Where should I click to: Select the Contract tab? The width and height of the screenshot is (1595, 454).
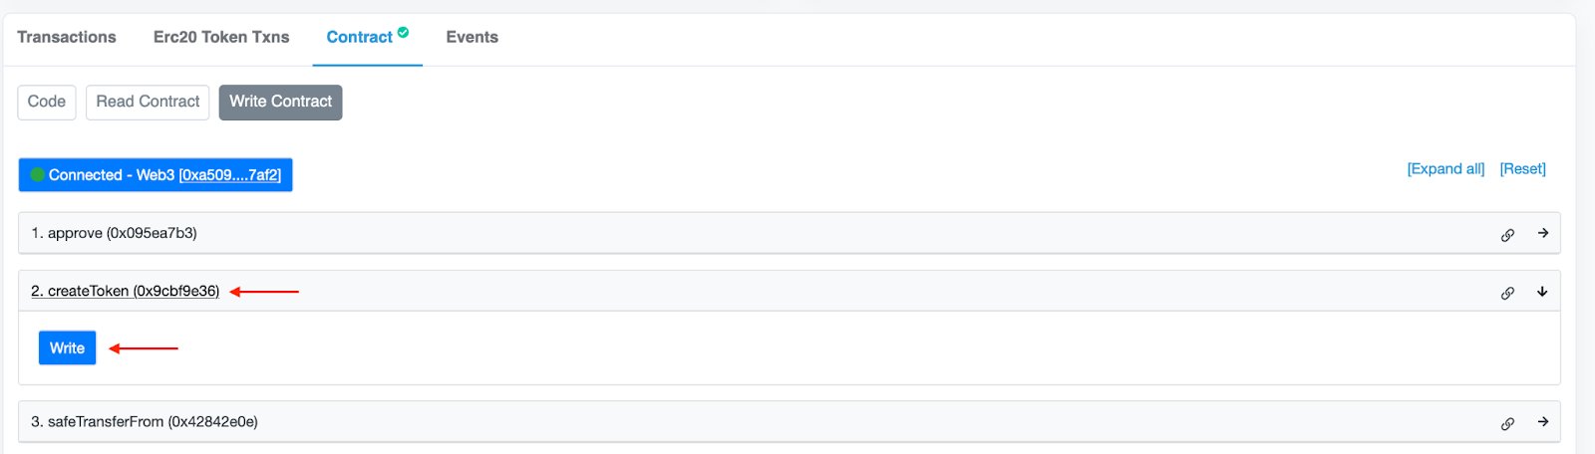pyautogui.click(x=360, y=37)
